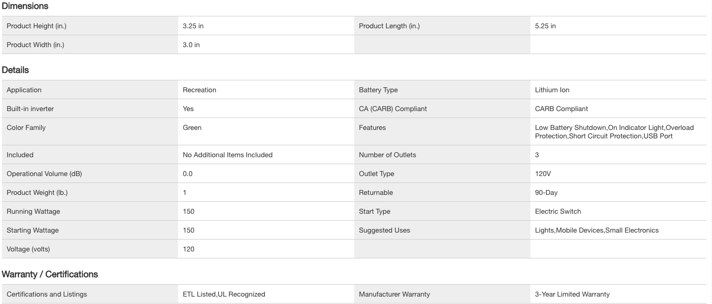Image resolution: width=712 pixels, height=304 pixels.
Task: Click the Number of Outlets label
Action: pyautogui.click(x=388, y=155)
